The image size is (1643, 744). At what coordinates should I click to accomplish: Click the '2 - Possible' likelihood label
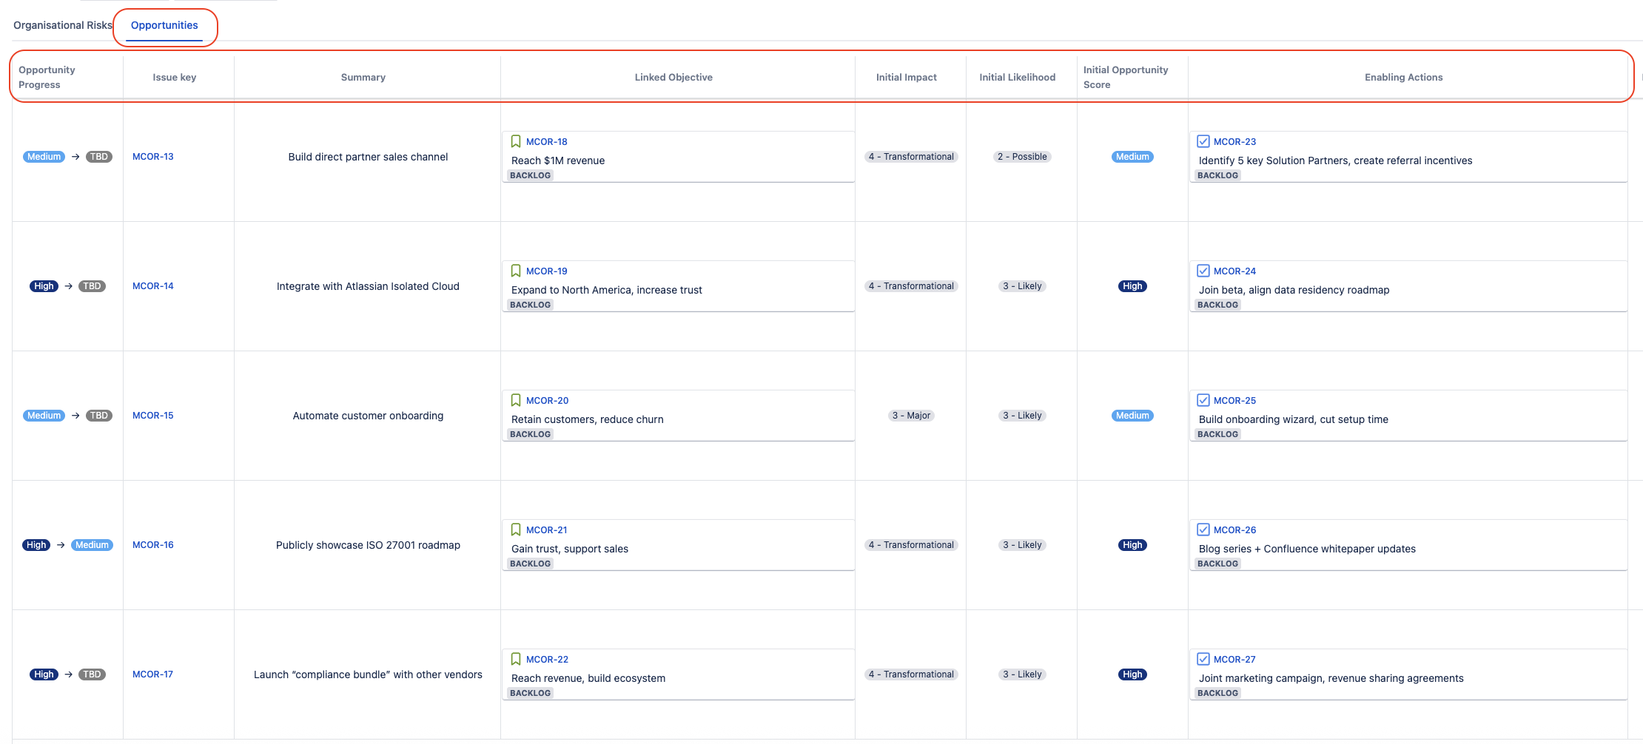click(1022, 157)
